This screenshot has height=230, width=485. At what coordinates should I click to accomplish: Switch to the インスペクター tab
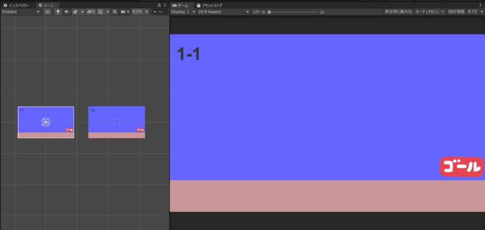pos(17,5)
